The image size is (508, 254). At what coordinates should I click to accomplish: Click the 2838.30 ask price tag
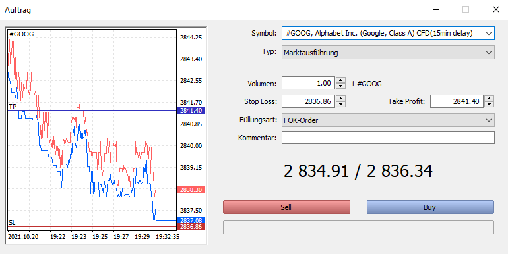tap(191, 190)
